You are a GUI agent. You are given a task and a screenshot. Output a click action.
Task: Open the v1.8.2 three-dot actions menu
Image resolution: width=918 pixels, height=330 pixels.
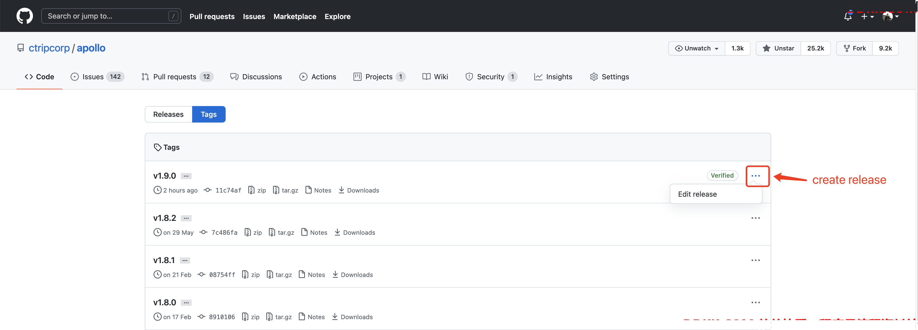tap(755, 218)
